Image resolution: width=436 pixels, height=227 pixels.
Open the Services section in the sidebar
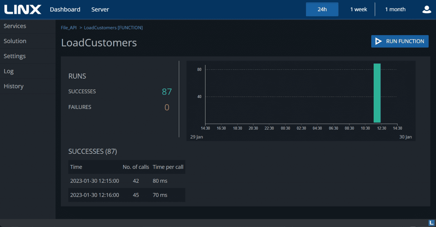15,26
